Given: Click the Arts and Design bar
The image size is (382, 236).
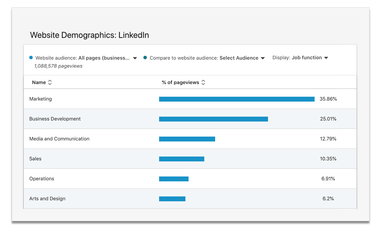Looking at the screenshot, I should (172, 199).
